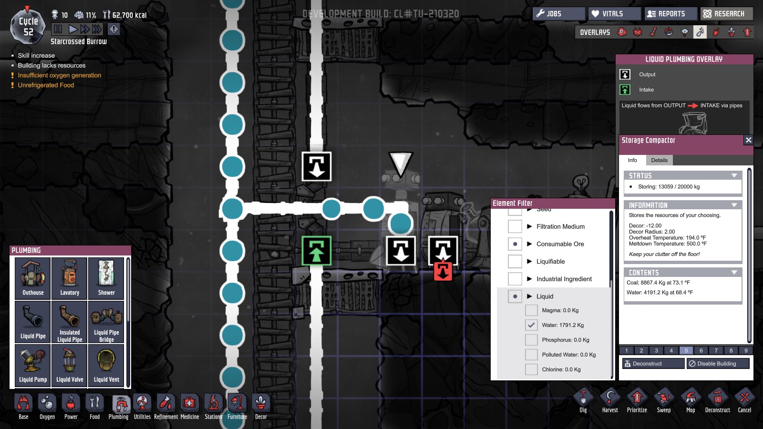Choose the Deconstruct tool beside Mop

(x=718, y=401)
